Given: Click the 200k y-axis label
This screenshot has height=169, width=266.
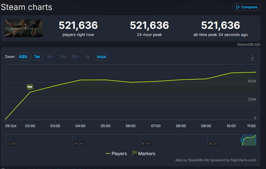Looking at the screenshot, I should [x=252, y=99].
